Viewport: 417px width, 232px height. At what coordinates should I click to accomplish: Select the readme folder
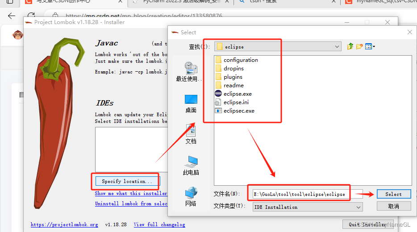pos(229,85)
